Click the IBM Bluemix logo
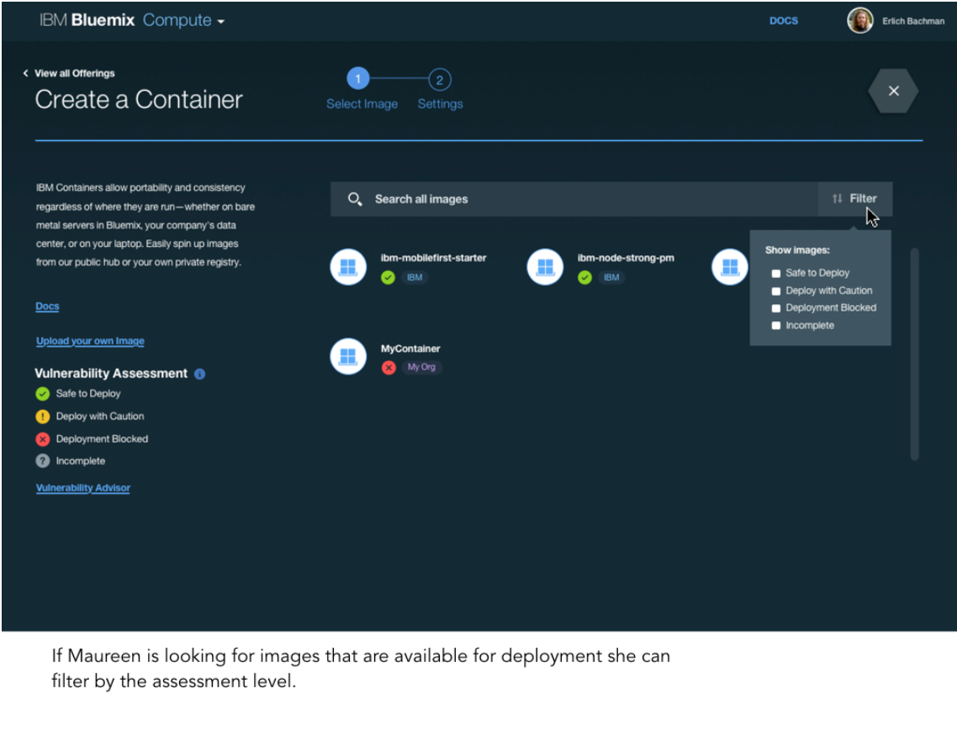The height and width of the screenshot is (736, 957). click(x=87, y=20)
